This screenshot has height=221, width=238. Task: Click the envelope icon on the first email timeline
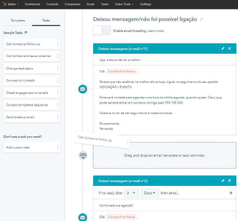point(82,89)
